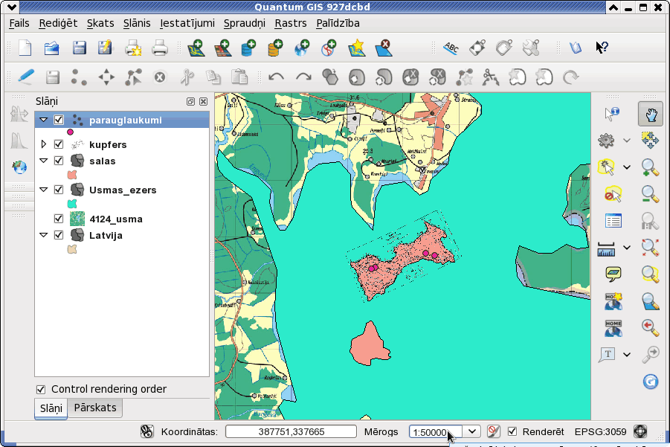
Task: Toggle the Renderēt checkbox
Action: click(512, 431)
